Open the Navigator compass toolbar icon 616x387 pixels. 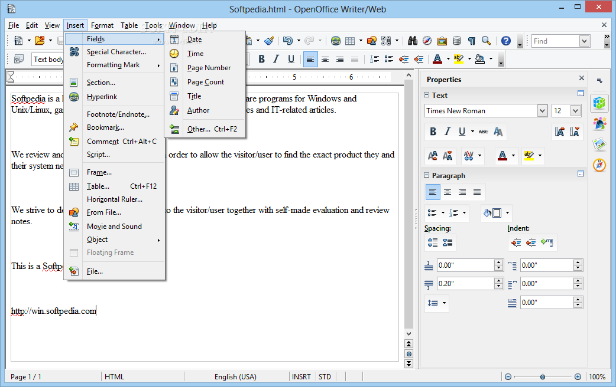(427, 41)
